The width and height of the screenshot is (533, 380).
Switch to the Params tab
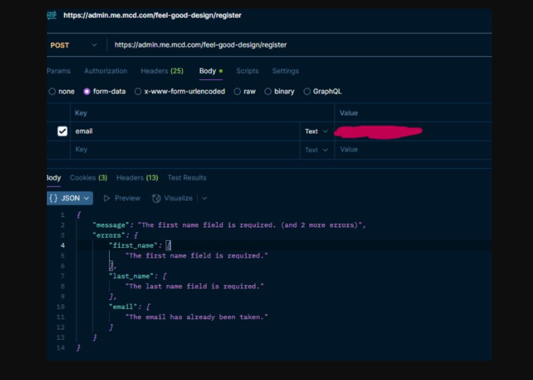click(x=58, y=71)
